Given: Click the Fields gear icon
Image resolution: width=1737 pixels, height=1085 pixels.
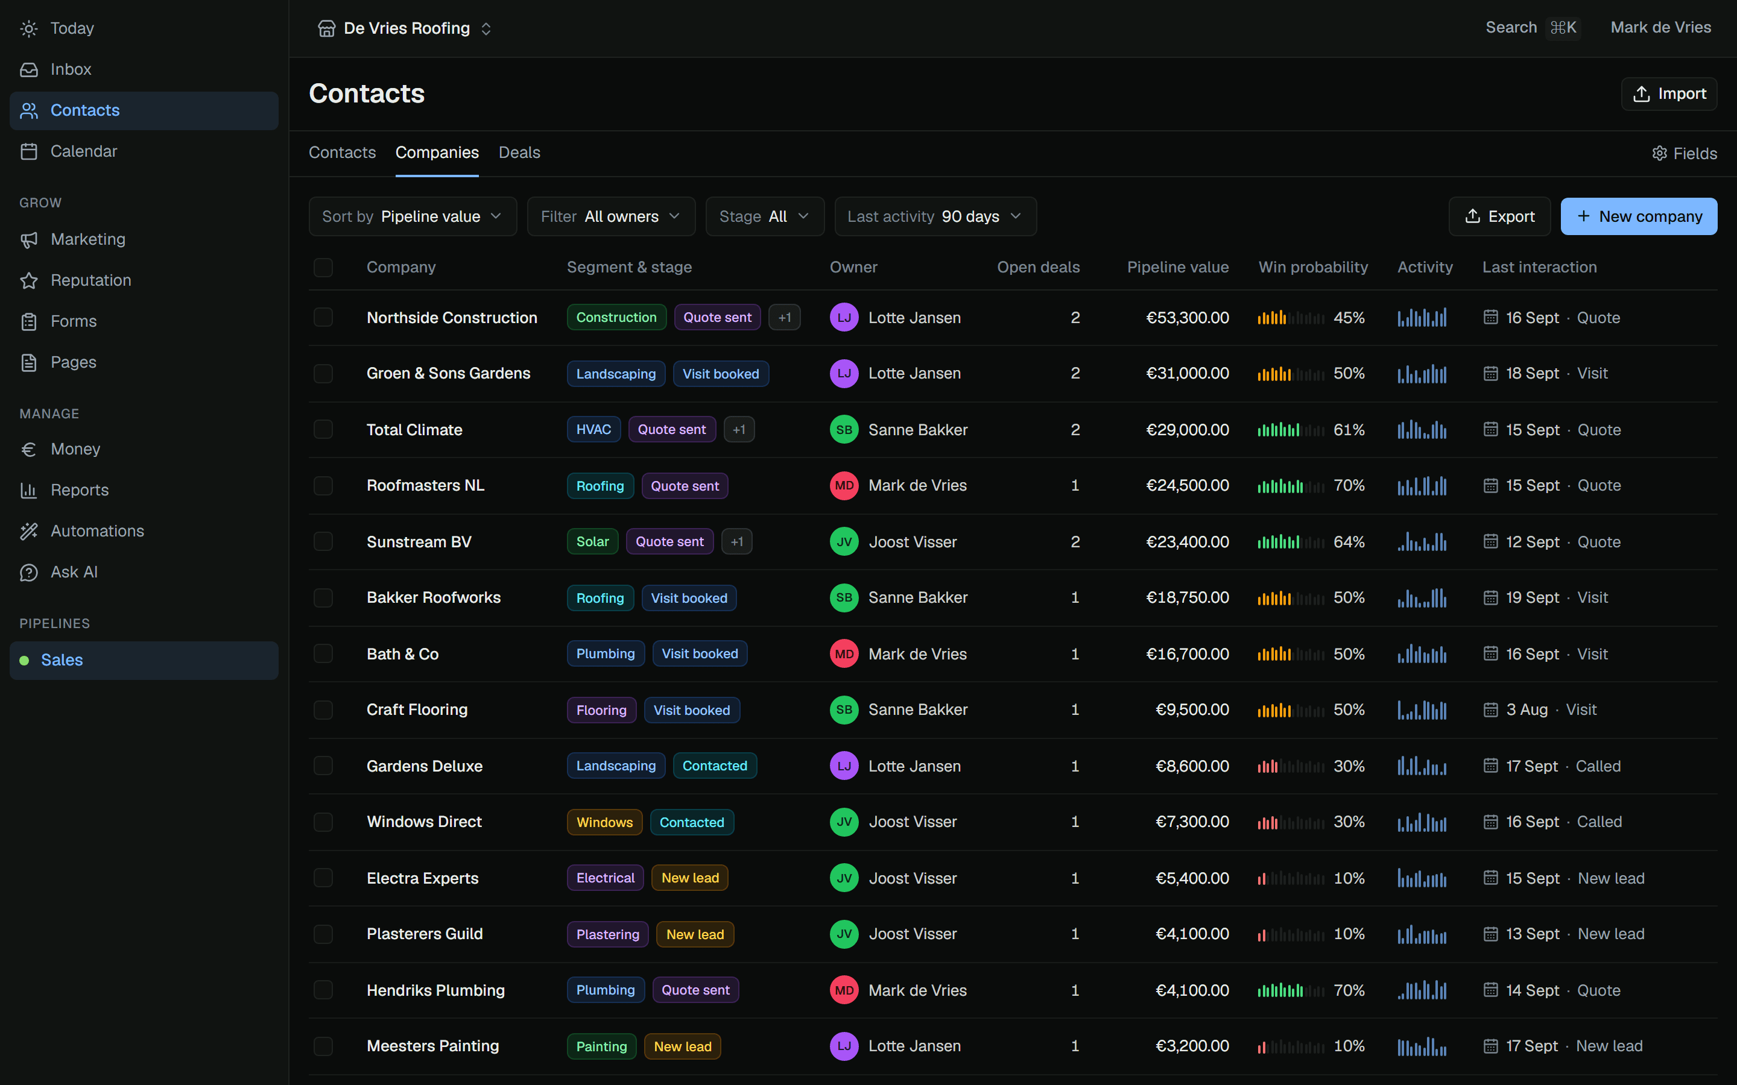Looking at the screenshot, I should [1659, 154].
